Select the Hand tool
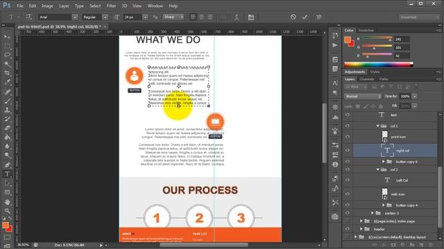This screenshot has width=444, height=249. [8, 202]
